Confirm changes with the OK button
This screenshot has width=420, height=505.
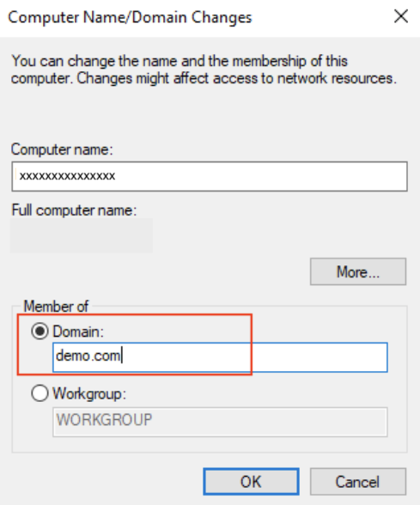click(251, 482)
